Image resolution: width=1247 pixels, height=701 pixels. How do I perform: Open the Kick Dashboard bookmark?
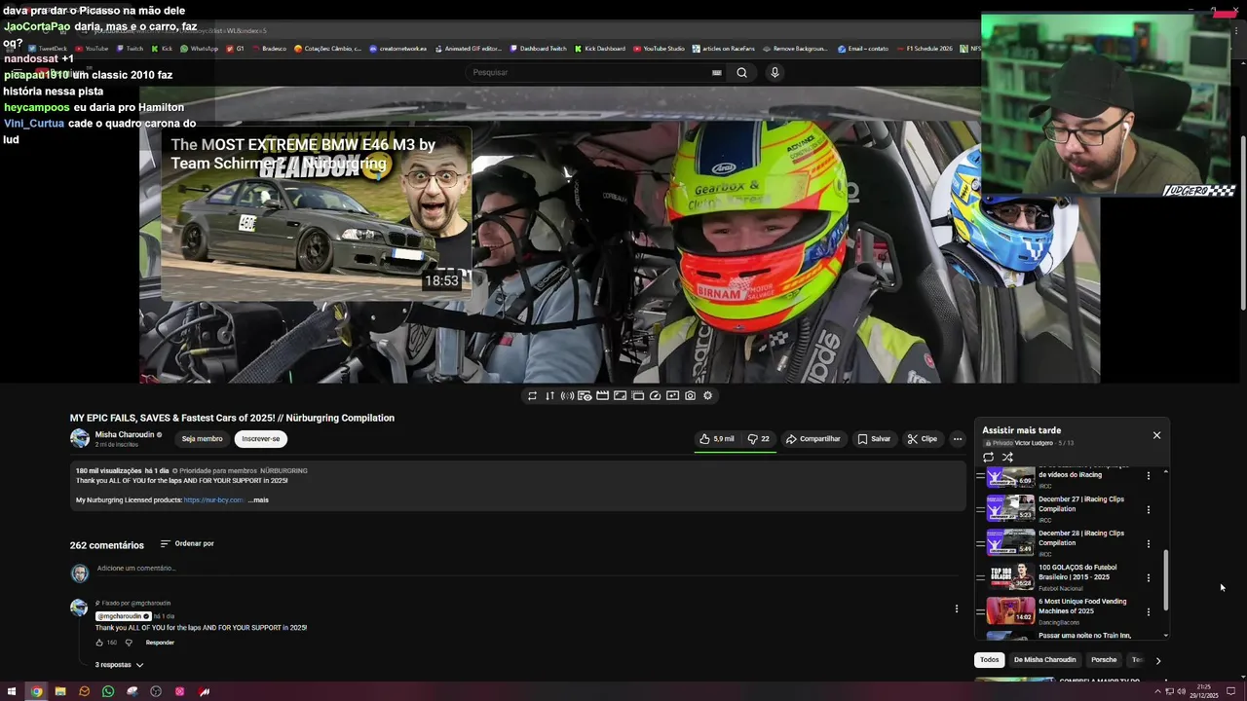click(x=600, y=49)
